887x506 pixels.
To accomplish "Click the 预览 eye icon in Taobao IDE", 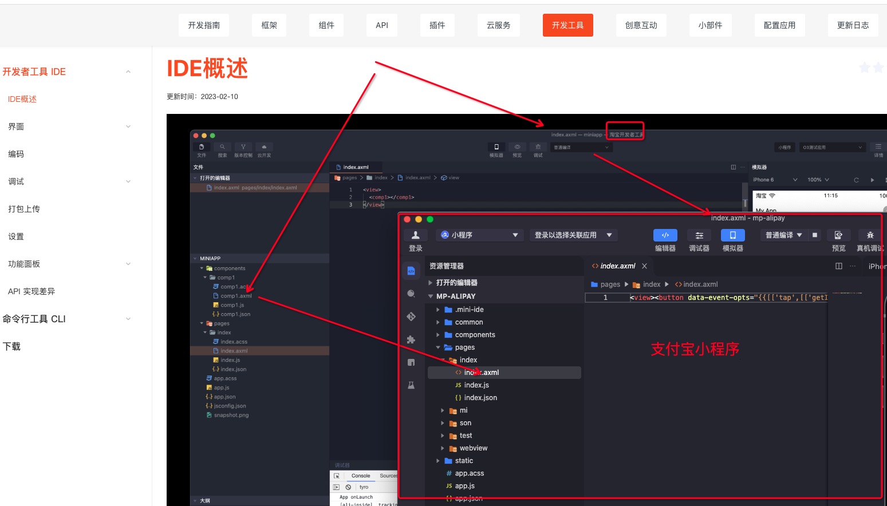I will point(517,147).
